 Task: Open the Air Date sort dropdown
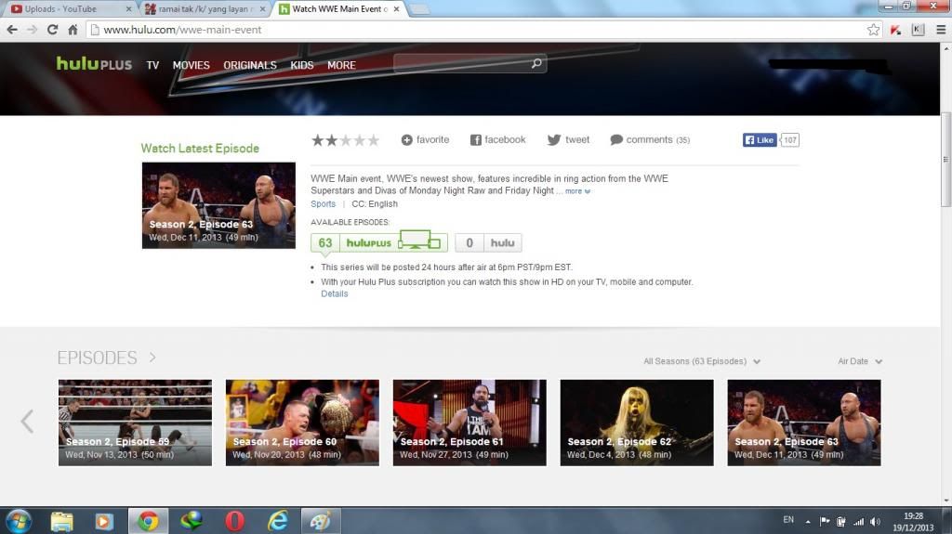pos(859,361)
